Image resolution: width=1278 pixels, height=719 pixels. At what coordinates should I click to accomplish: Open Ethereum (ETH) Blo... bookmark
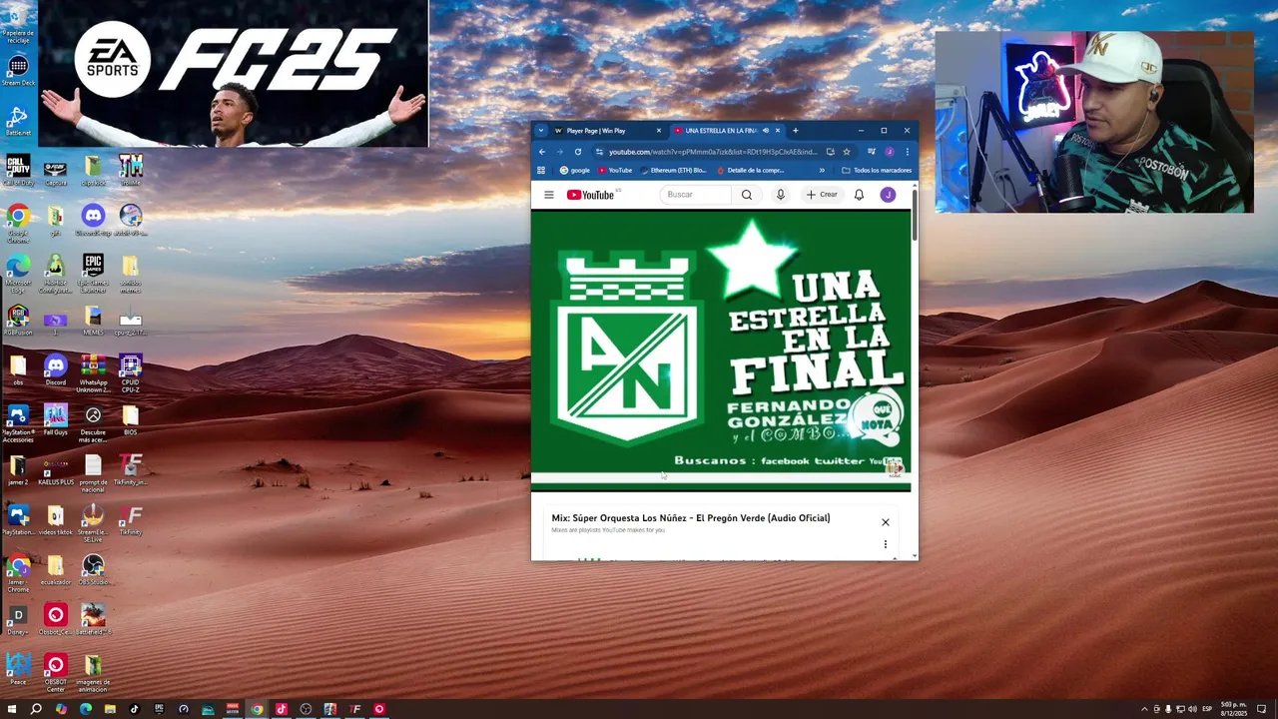(674, 171)
